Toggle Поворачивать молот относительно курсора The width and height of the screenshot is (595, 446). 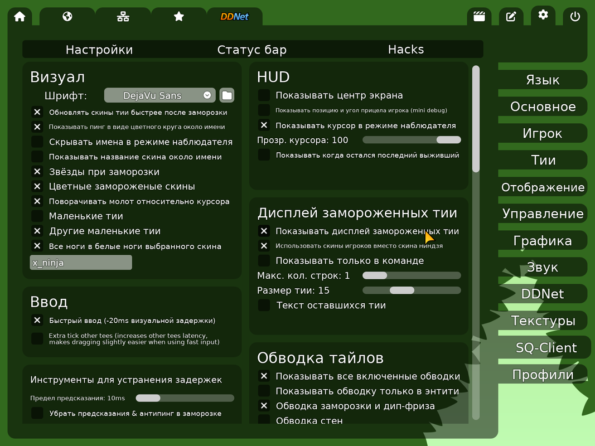click(x=37, y=201)
